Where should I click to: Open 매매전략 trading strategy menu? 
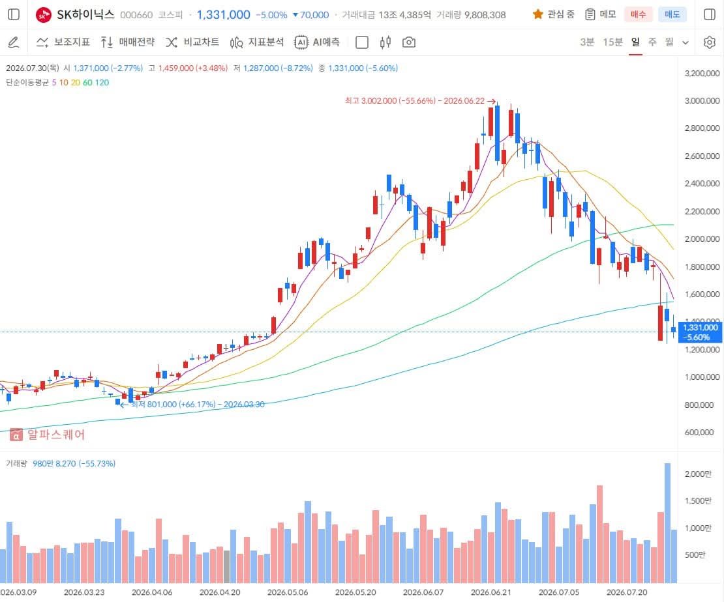click(x=127, y=42)
